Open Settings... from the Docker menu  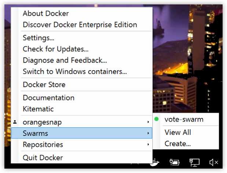tap(39, 38)
